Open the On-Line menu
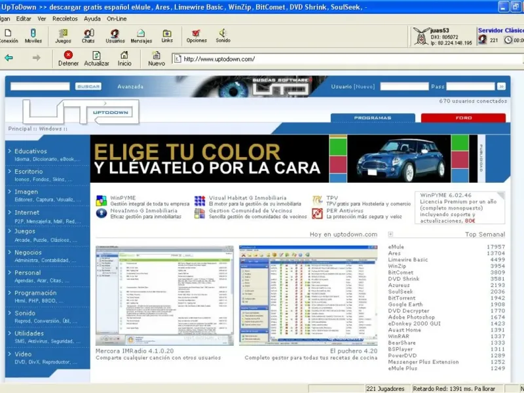The image size is (524, 393). [117, 19]
